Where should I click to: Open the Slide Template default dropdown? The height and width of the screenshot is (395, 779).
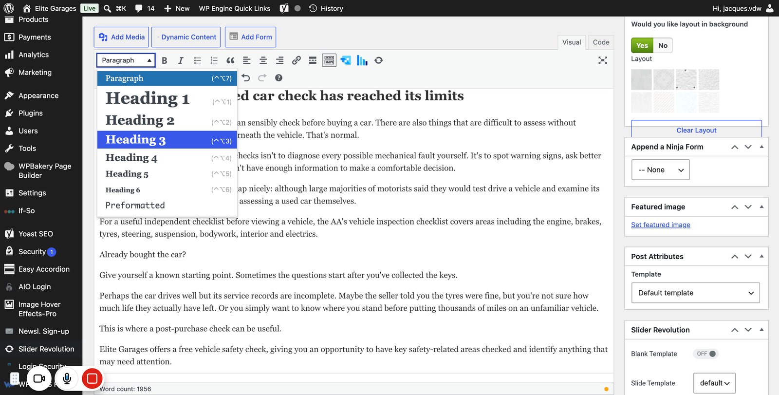pyautogui.click(x=714, y=383)
